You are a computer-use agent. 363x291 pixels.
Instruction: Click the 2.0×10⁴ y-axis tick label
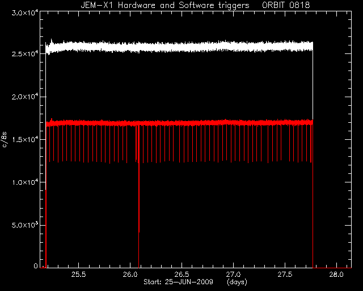point(25,97)
